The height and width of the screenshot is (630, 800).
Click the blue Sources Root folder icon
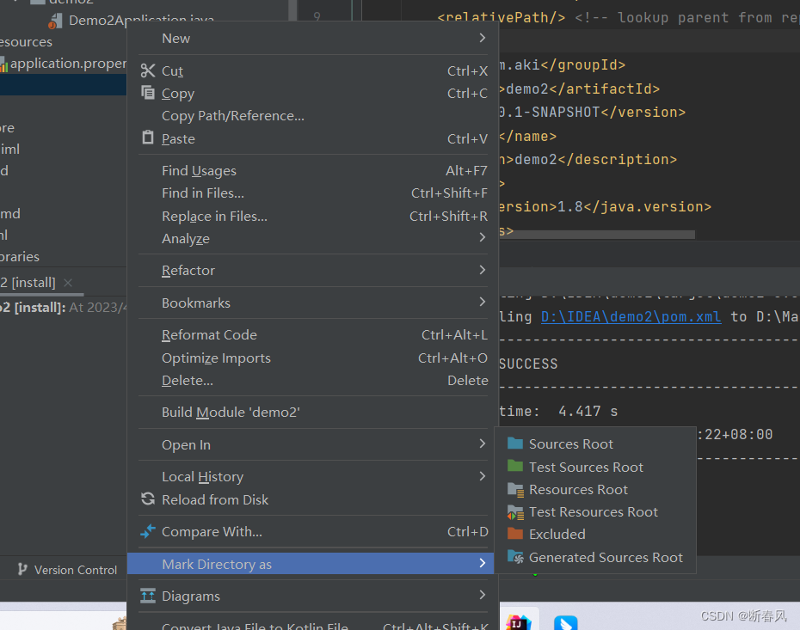[516, 443]
